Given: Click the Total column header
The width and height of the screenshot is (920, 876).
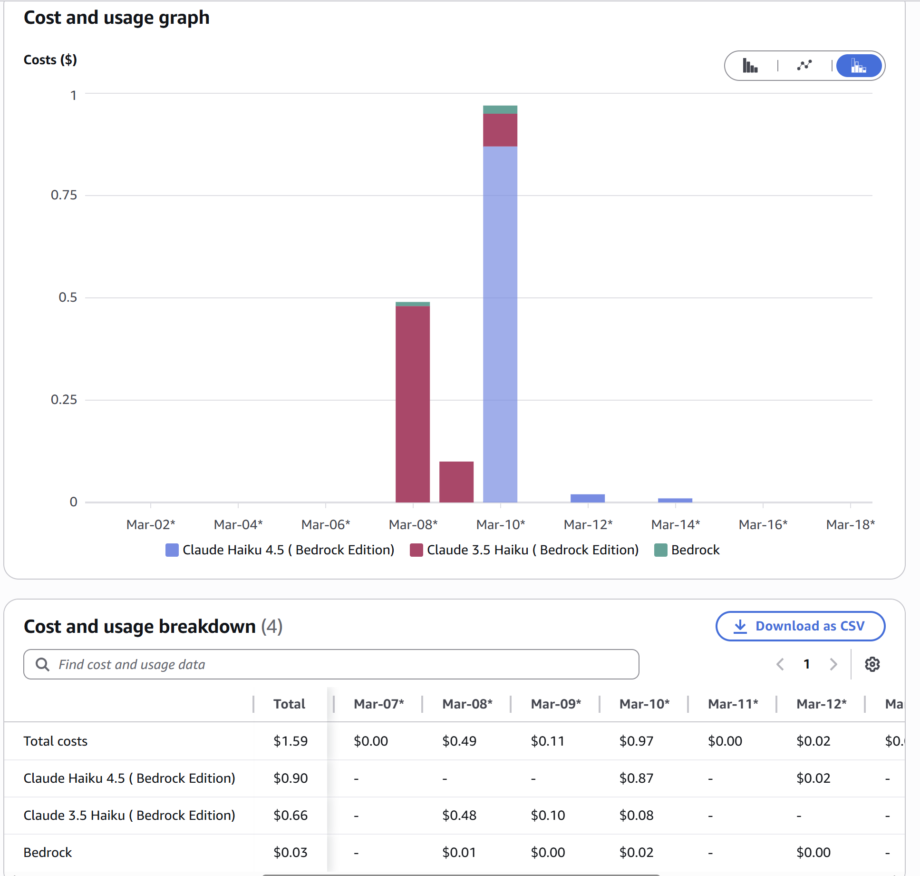Looking at the screenshot, I should [289, 704].
